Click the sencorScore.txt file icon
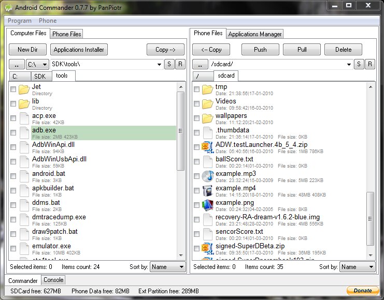This screenshot has height=300, width=384. click(x=208, y=234)
